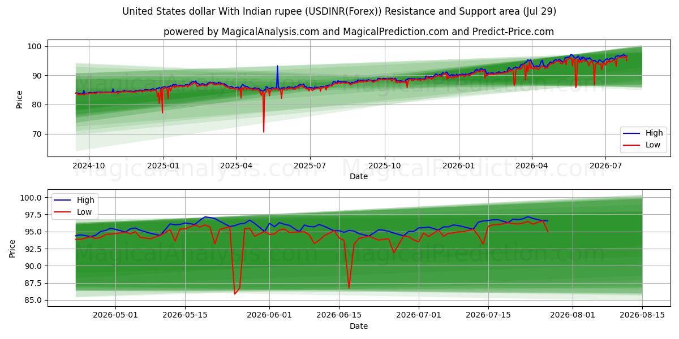679x339 pixels.
Task: Click the 100 y-axis label on top chart
Action: [x=36, y=46]
